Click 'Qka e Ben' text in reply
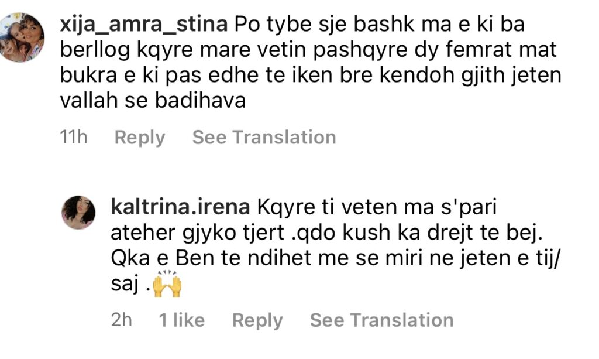The image size is (599, 359). tap(163, 258)
